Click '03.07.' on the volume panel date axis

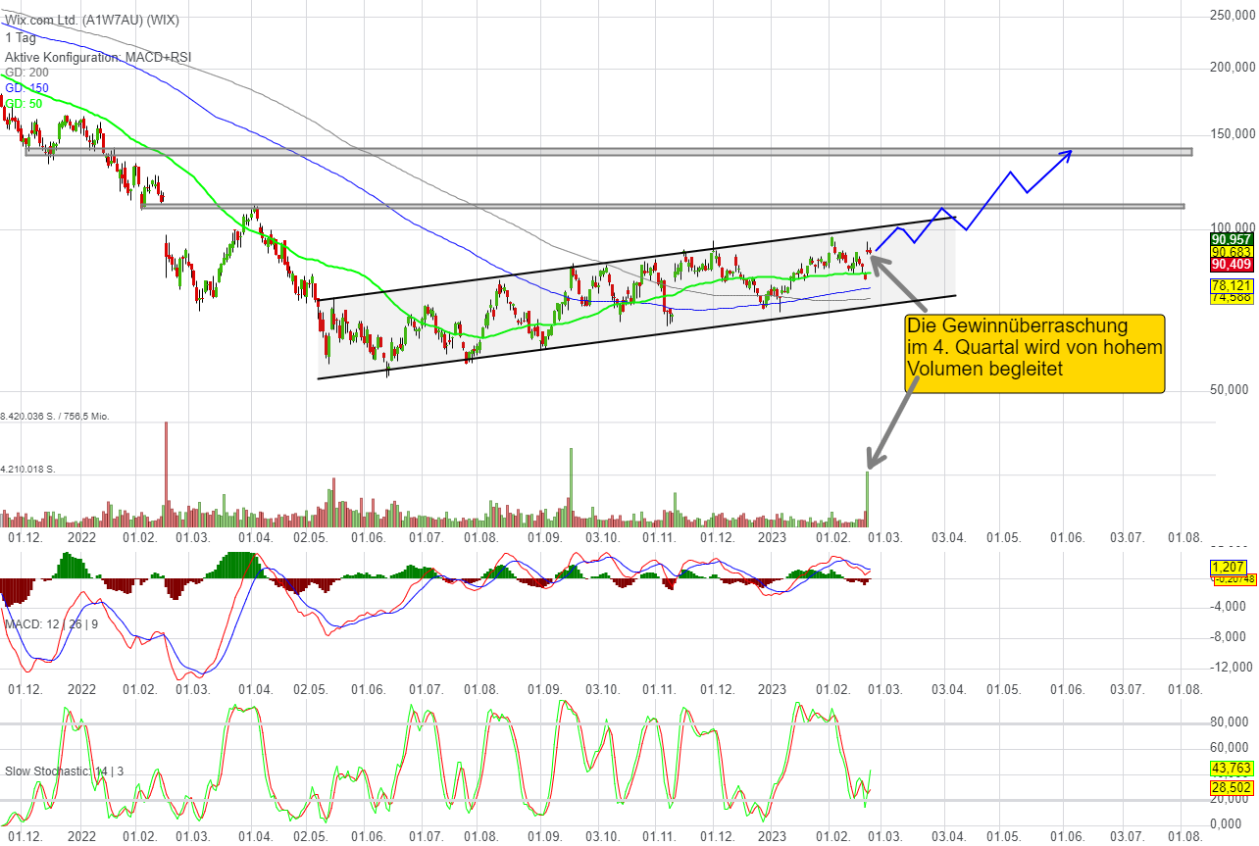tap(1127, 538)
